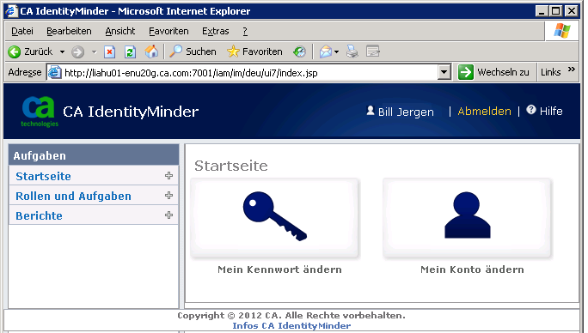Image resolution: width=588 pixels, height=333 pixels.
Task: Click the Refresh page icon
Action: (x=130, y=51)
